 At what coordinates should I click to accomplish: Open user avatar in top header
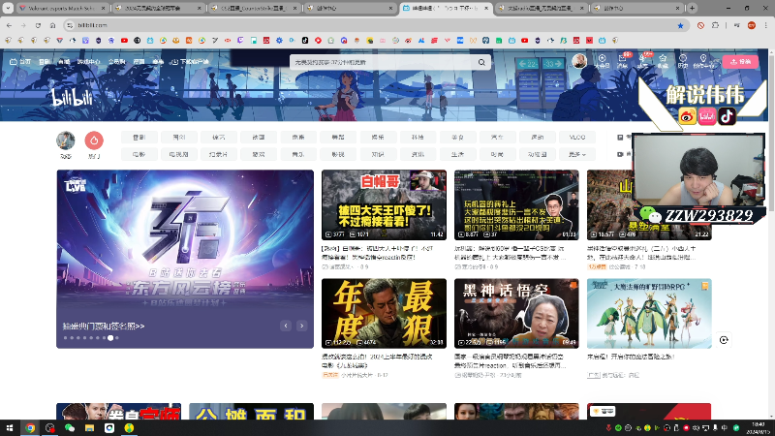tap(579, 61)
